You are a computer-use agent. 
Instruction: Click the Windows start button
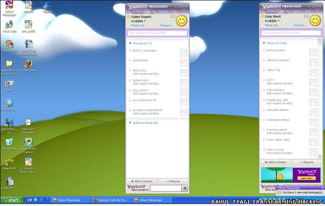tap(12, 200)
